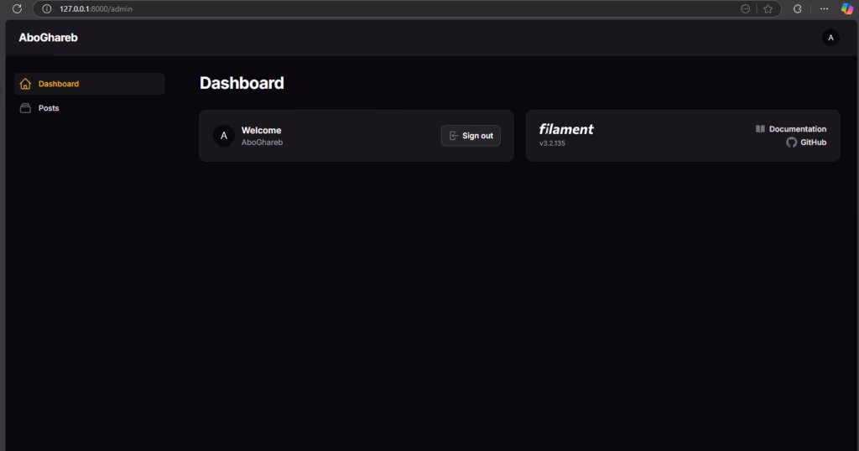
Task: Visit the GitHub link text
Action: tap(813, 143)
